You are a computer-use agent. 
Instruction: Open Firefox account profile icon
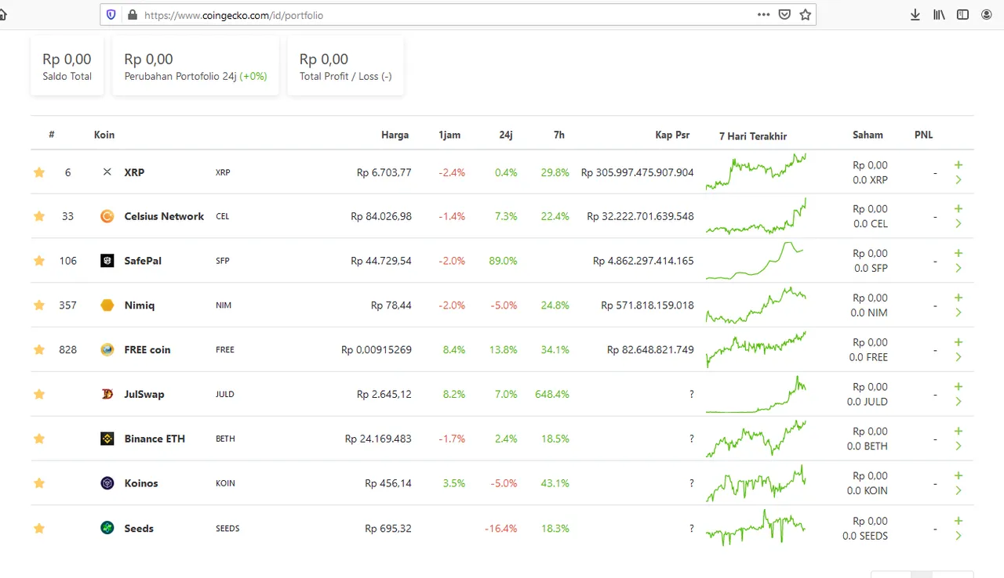click(x=986, y=15)
